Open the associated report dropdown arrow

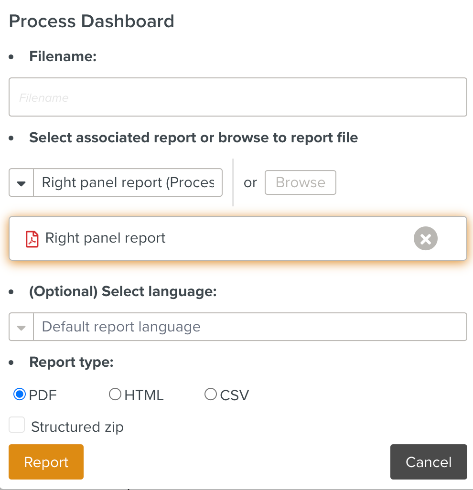point(21,183)
